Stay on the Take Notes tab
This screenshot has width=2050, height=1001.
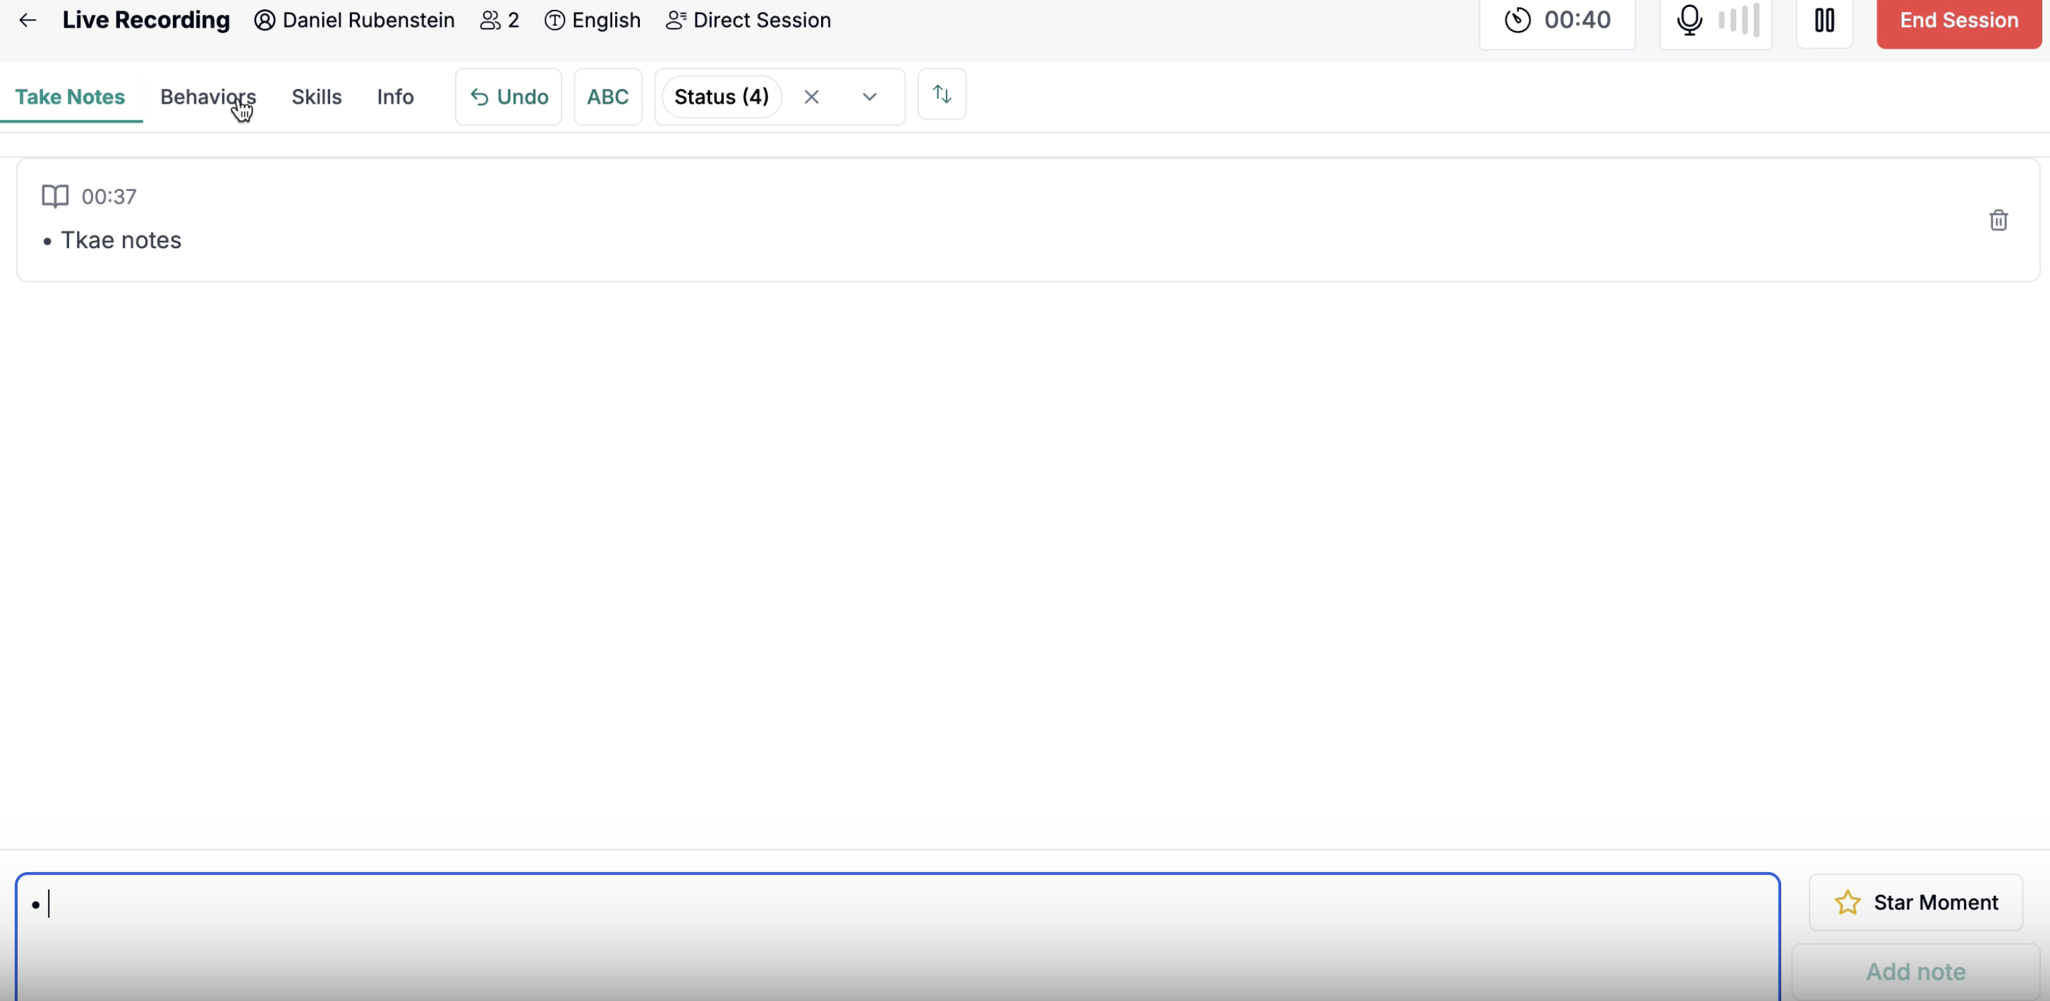(x=70, y=97)
